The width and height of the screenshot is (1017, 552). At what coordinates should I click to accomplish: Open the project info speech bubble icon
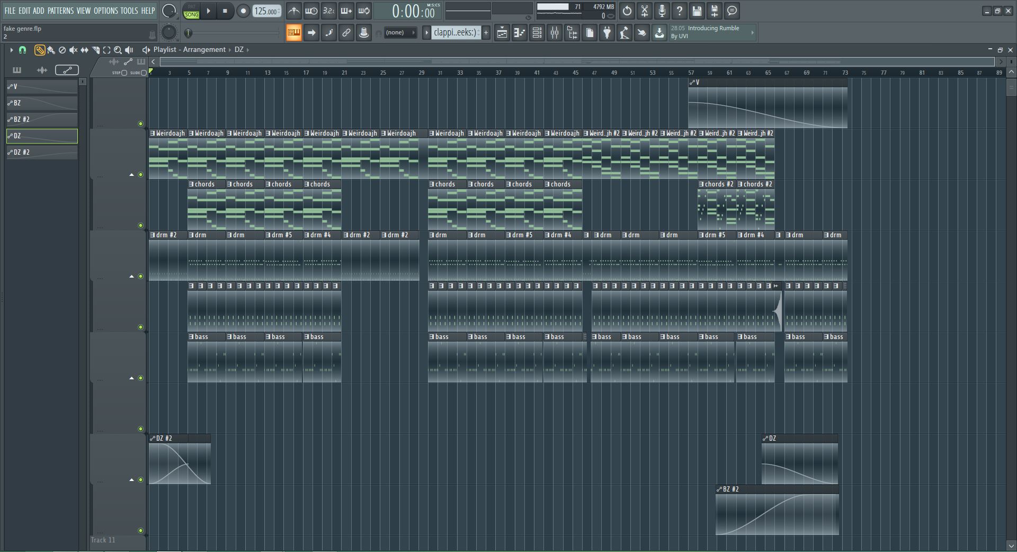731,11
